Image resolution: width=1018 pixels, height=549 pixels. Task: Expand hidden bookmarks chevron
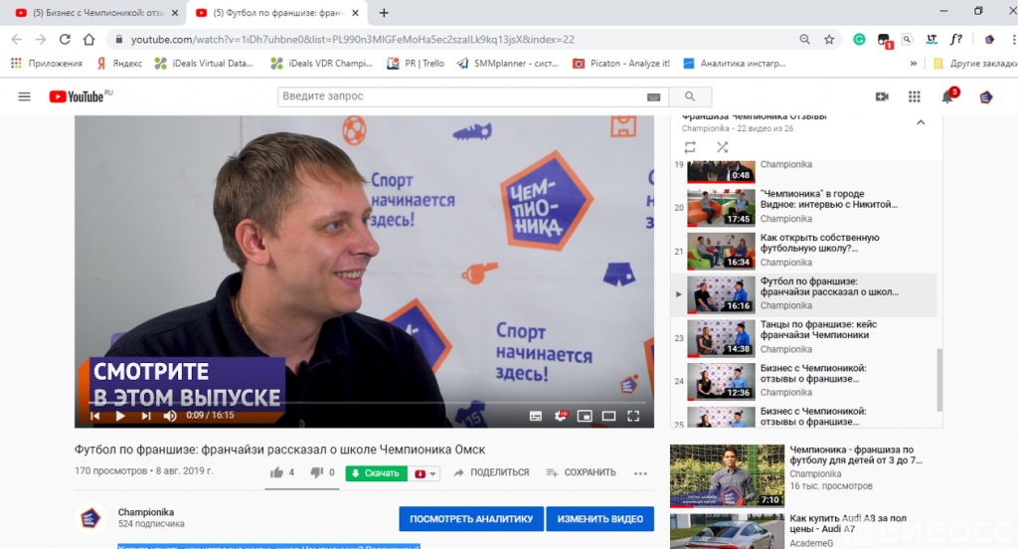click(x=914, y=63)
